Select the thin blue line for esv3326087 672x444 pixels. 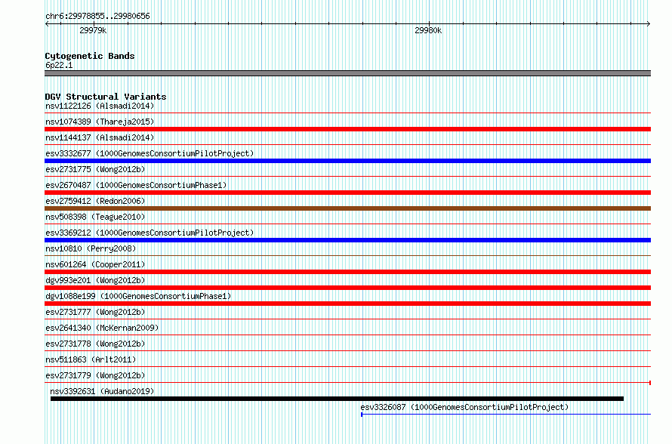click(x=506, y=415)
